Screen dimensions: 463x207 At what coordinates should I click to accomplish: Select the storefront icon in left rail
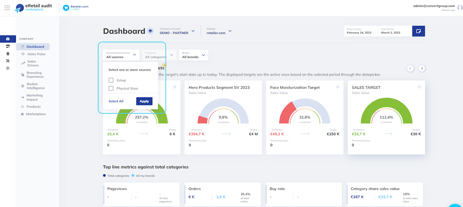click(8, 47)
